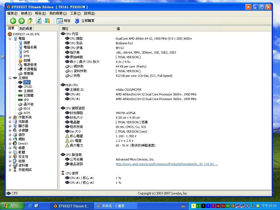Go up one level with the up-arrow icon
Viewport: 280px width, 210px height.
[30, 21]
